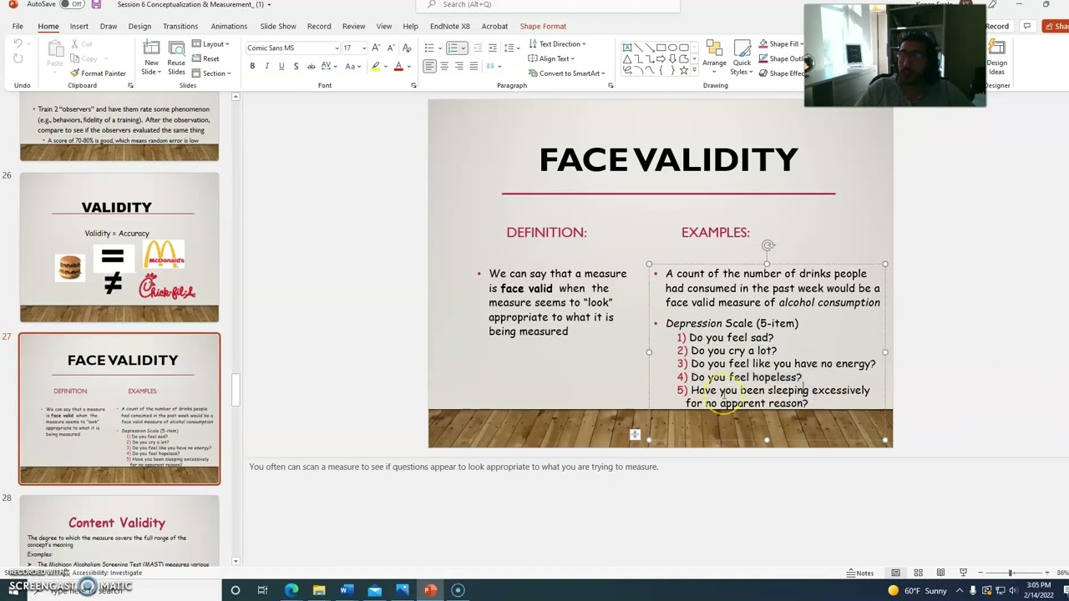Expand the Layout dropdown

[210, 43]
